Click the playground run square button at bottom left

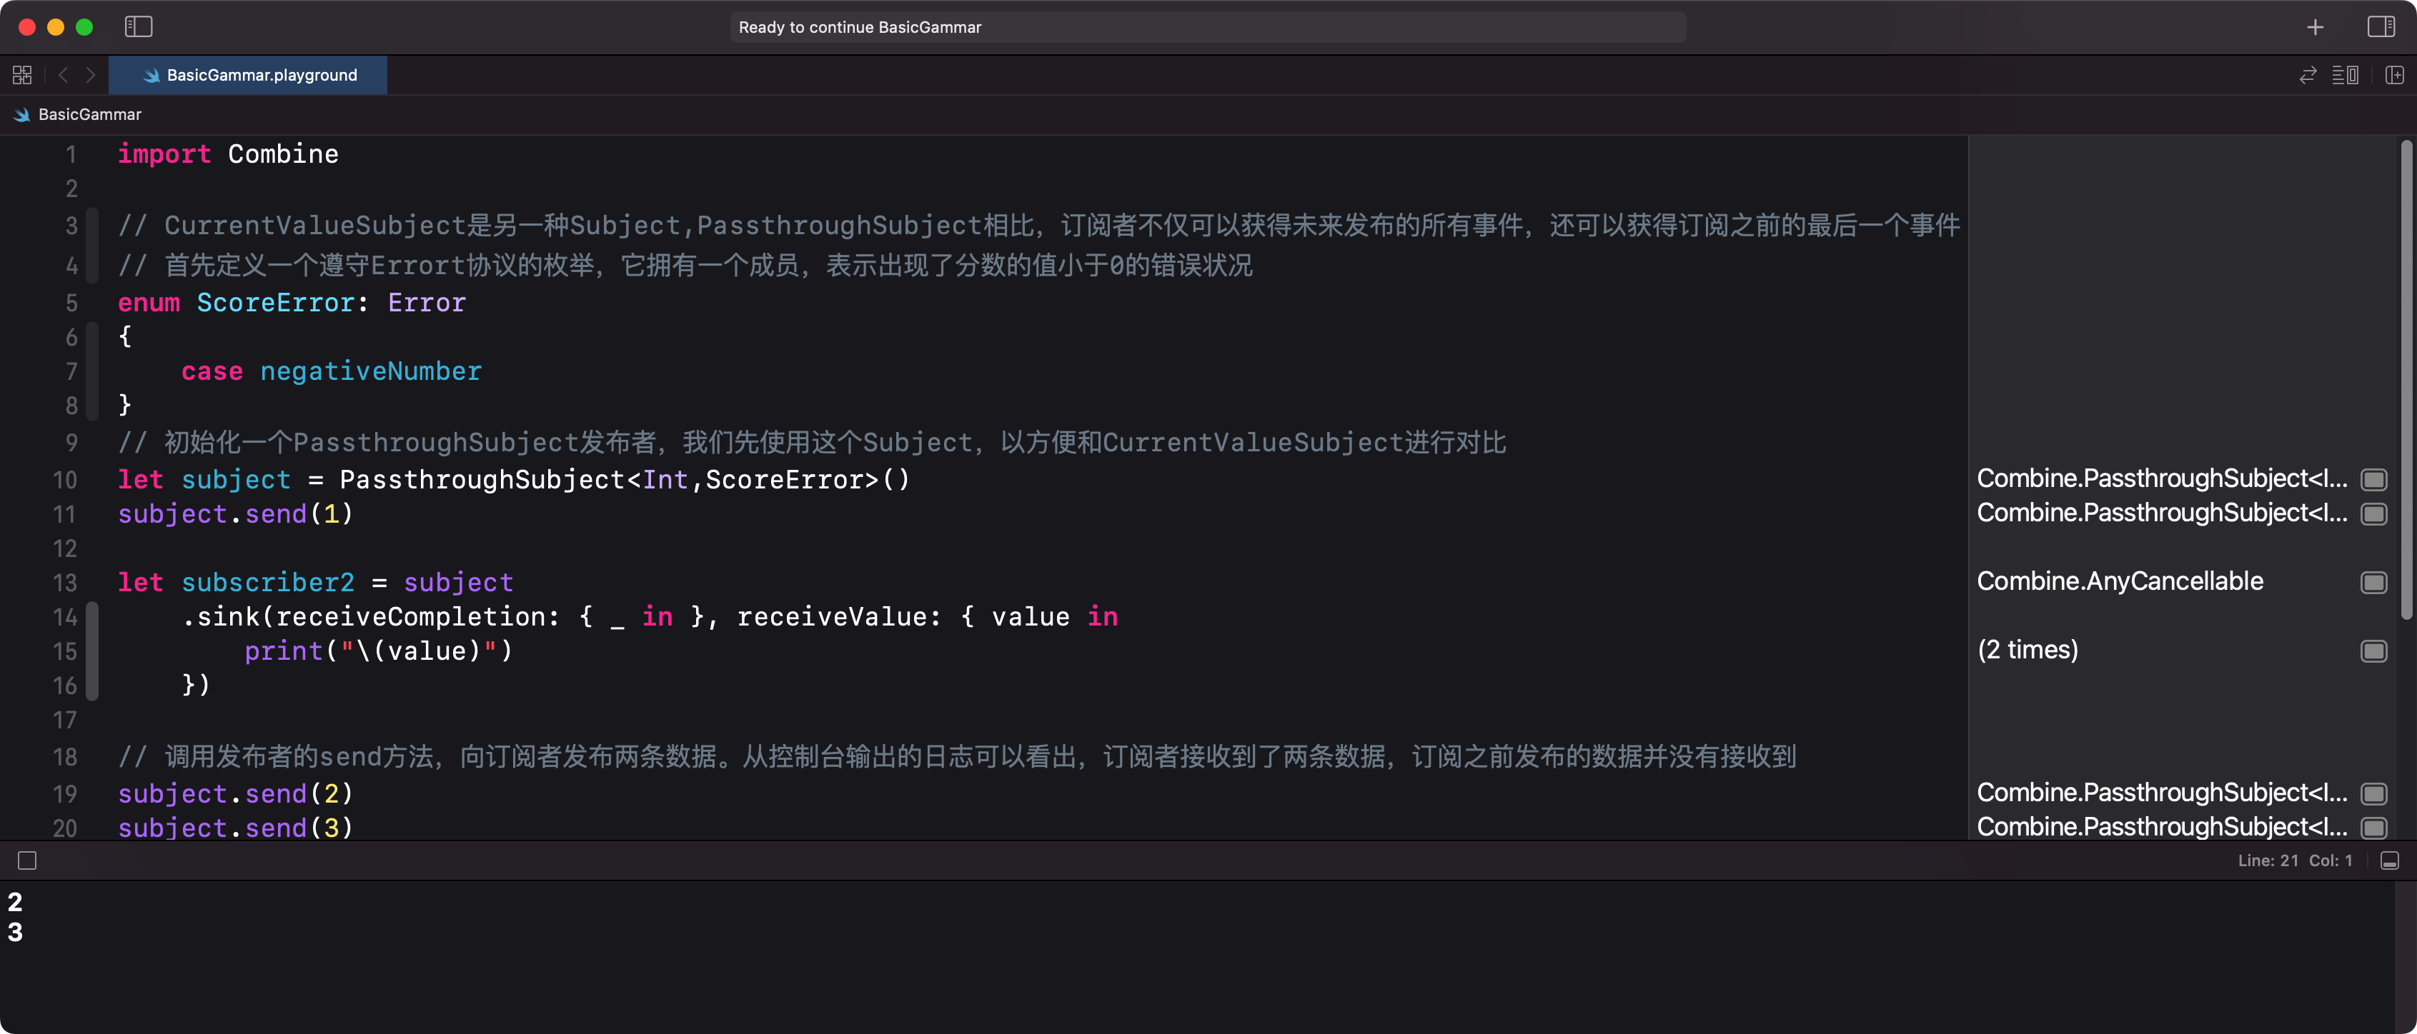(27, 860)
